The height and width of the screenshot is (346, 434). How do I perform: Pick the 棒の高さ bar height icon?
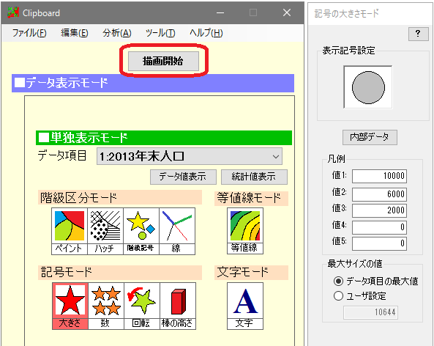click(178, 306)
